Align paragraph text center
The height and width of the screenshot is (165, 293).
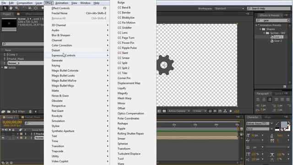click(x=264, y=99)
